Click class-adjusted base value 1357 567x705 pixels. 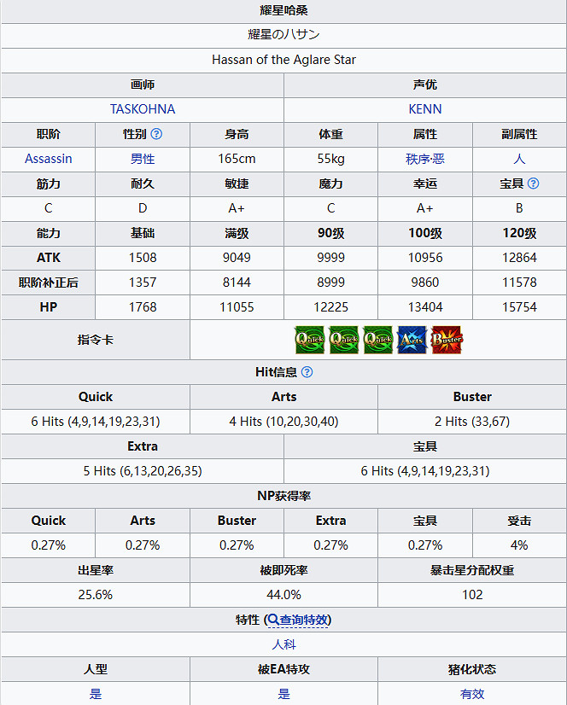[143, 283]
